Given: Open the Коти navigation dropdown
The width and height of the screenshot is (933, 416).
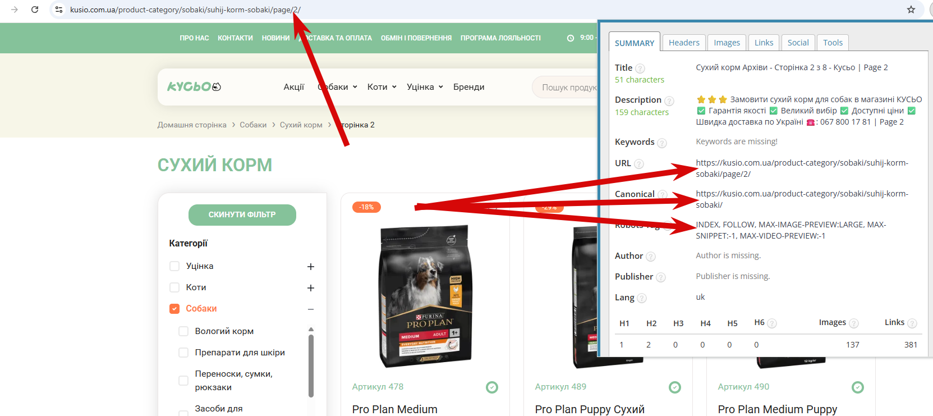Looking at the screenshot, I should point(382,87).
